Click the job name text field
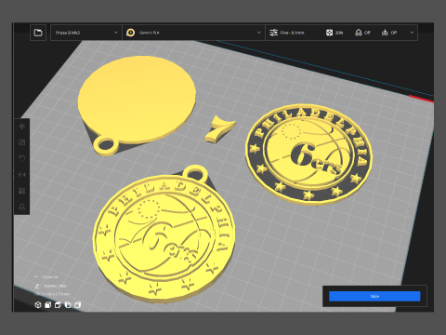 point(56,286)
